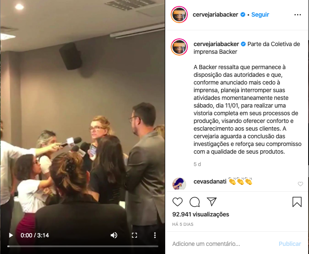Follow cervejariabacker with Seguir

click(260, 15)
